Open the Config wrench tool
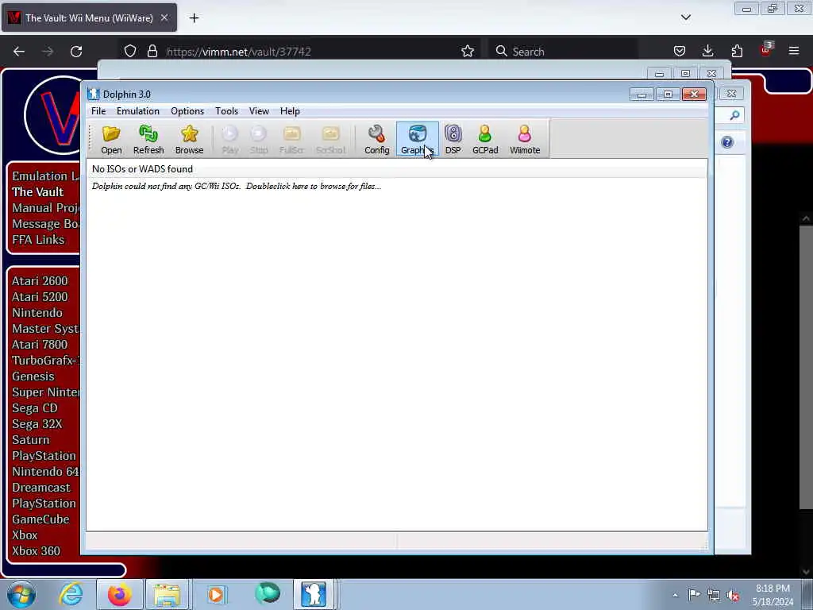 tap(376, 140)
